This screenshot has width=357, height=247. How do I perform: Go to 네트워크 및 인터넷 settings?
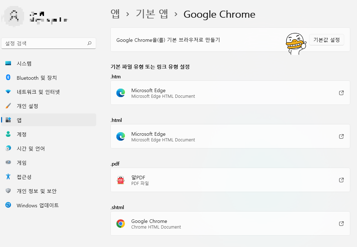(49, 92)
